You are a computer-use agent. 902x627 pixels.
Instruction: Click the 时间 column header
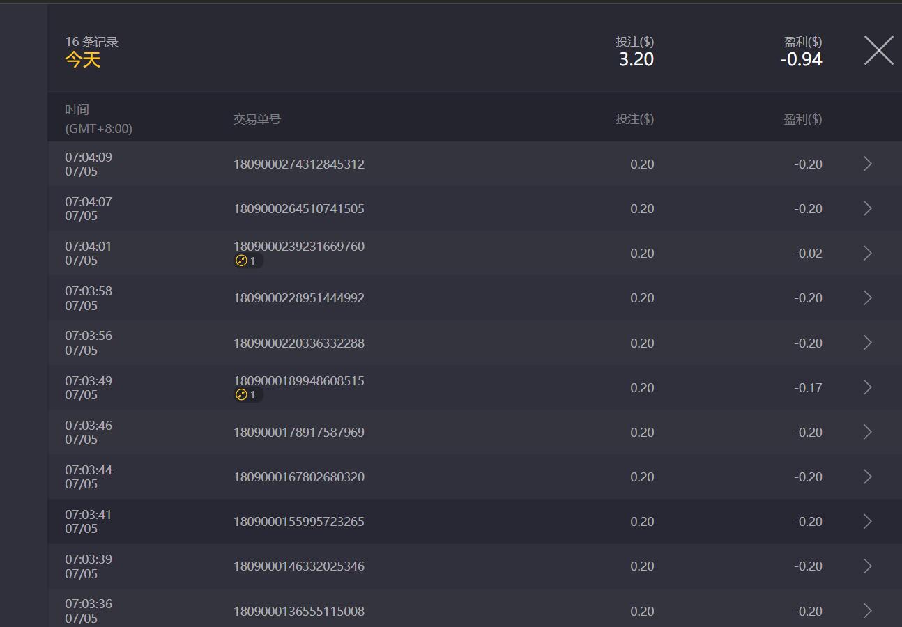(x=77, y=109)
